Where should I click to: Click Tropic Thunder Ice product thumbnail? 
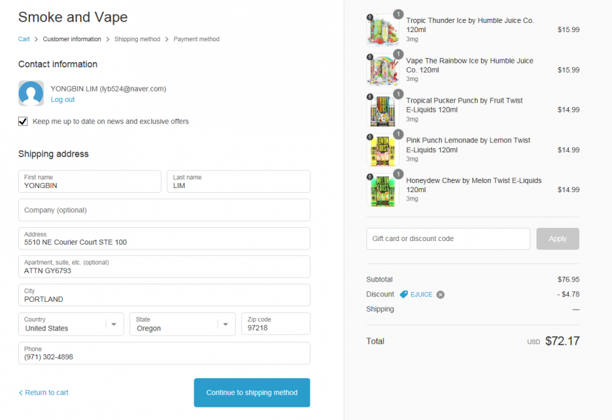[x=382, y=30]
